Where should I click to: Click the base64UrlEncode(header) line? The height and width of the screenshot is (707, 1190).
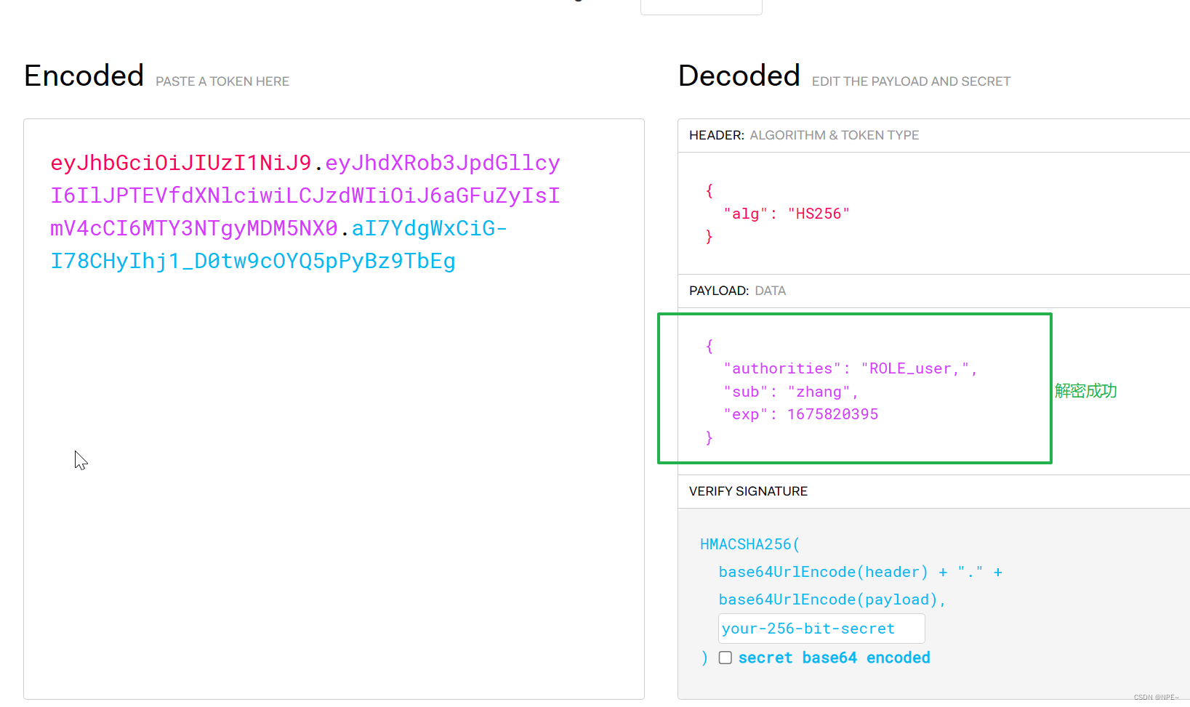(860, 572)
